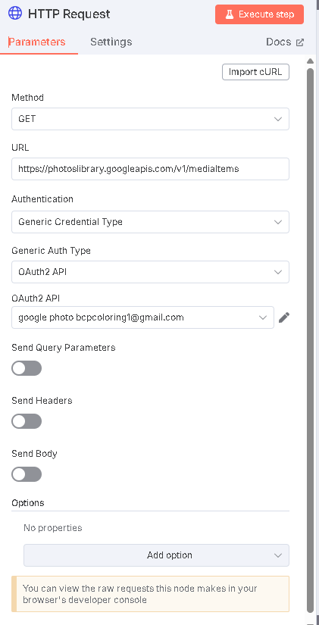Switch to the Settings tab
The height and width of the screenshot is (625, 319).
click(x=111, y=42)
